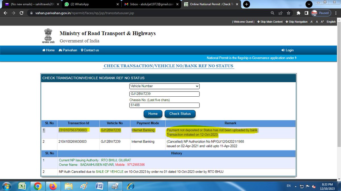Click the browser forward arrow
The width and height of the screenshot is (341, 191).
(x=13, y=13)
